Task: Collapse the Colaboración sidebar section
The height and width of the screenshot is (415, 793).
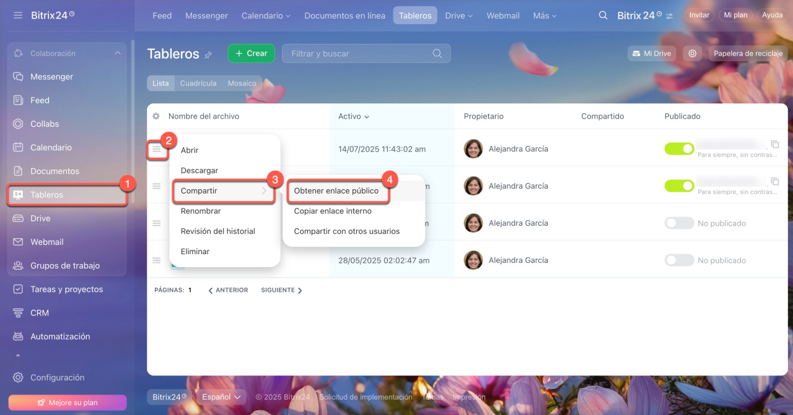Action: coord(117,54)
